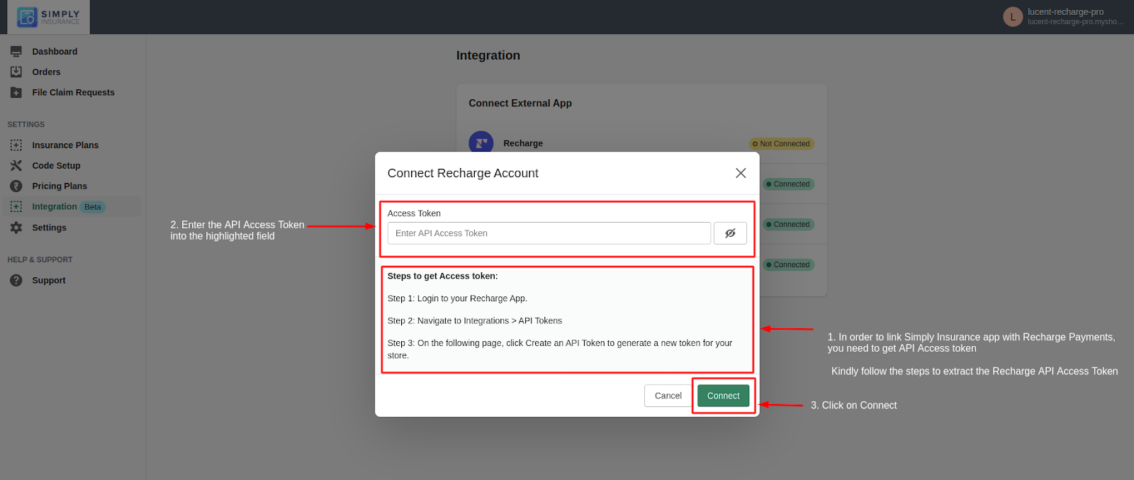1134x480 pixels.
Task: Close the Connect Recharge Account dialog
Action: 741,173
